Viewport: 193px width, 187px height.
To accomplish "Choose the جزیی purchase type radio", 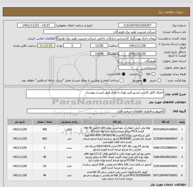I will click(x=159, y=81).
